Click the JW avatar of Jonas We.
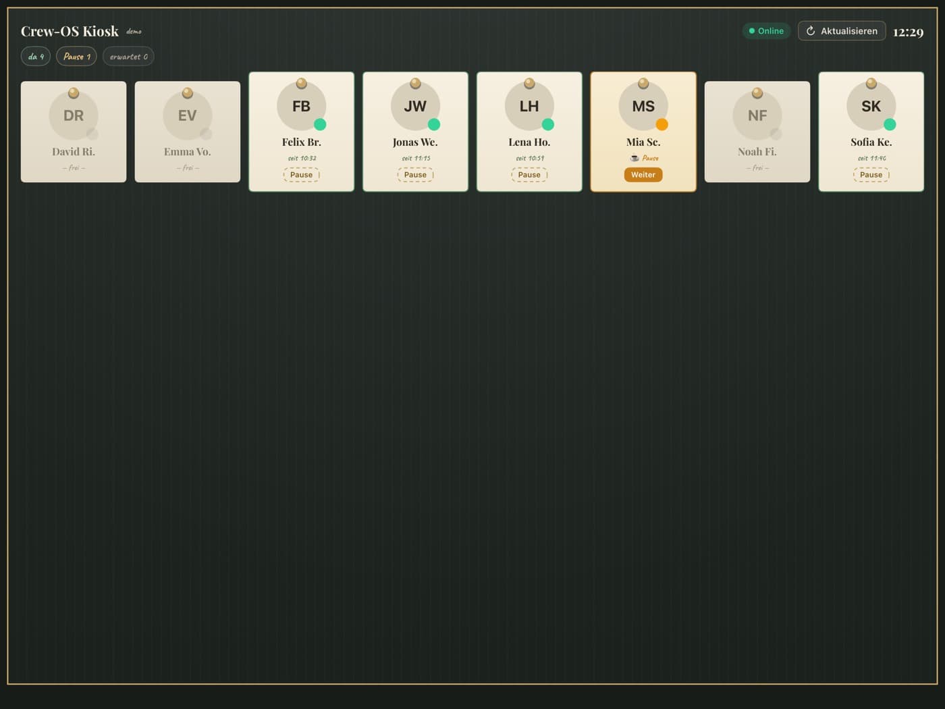Viewport: 945px width, 709px height. click(x=415, y=106)
